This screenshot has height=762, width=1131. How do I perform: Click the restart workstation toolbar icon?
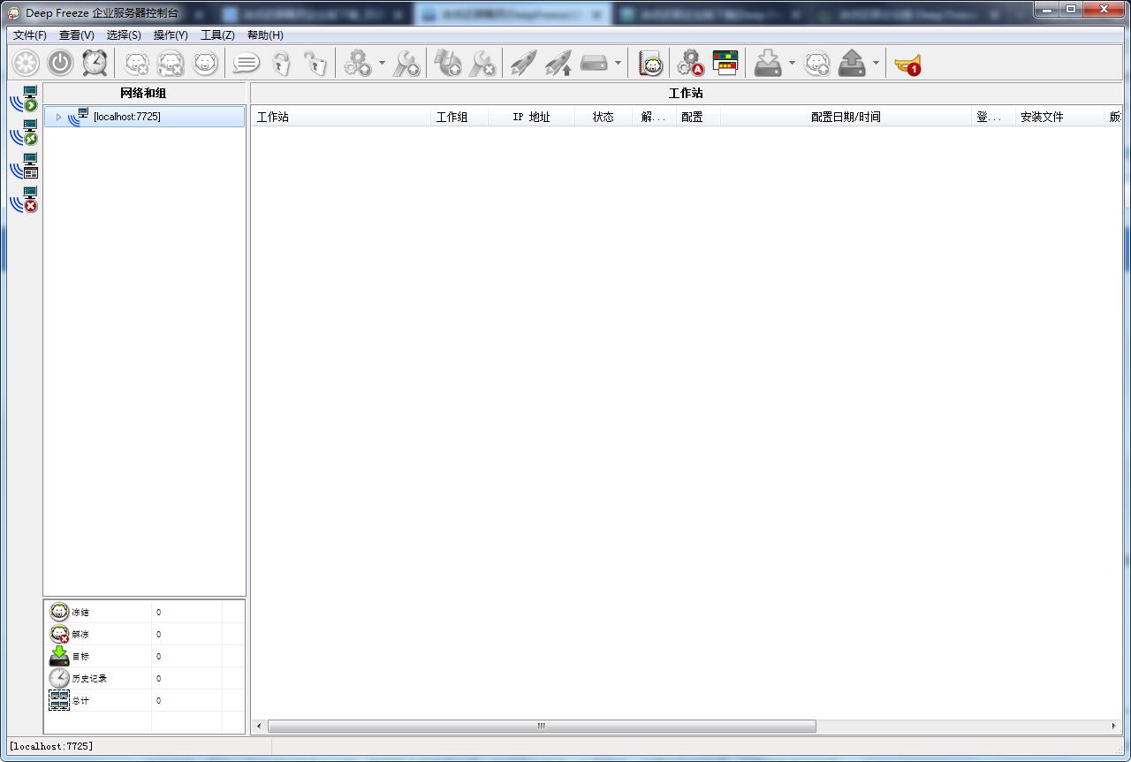26,63
